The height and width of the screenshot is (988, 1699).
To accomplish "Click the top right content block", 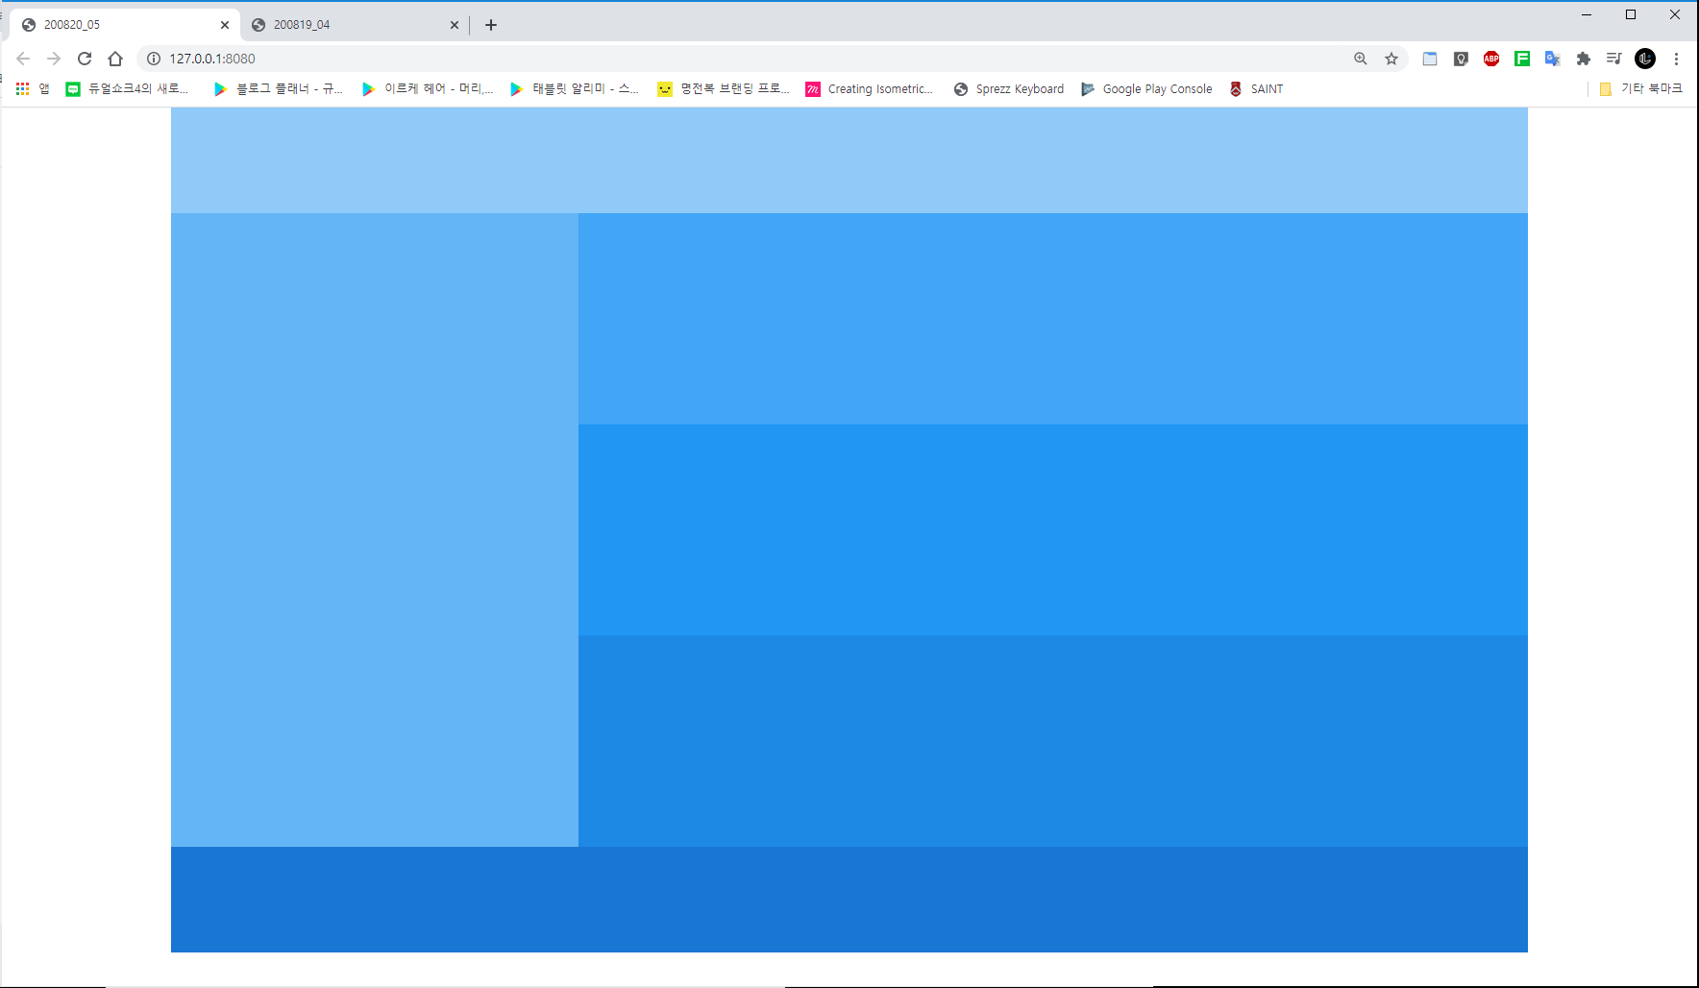I will click(1053, 319).
